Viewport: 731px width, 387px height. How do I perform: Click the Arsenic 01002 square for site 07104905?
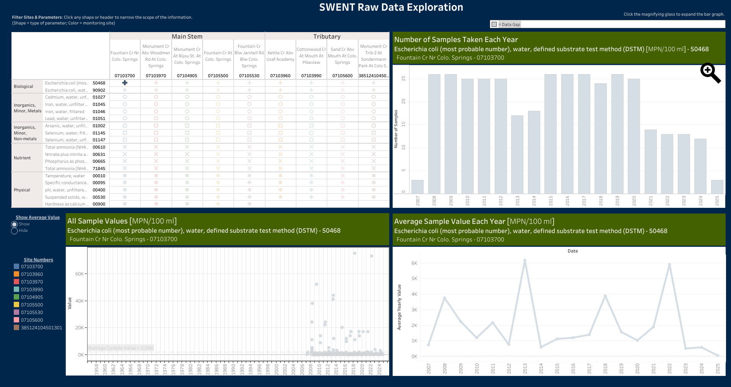pyautogui.click(x=187, y=126)
